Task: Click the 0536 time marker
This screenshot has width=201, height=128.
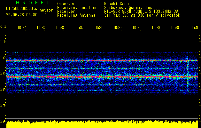Action: pos(118,28)
